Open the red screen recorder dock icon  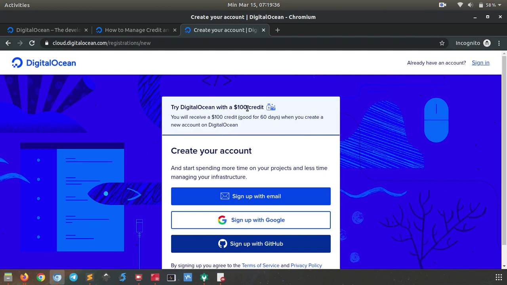(x=139, y=277)
